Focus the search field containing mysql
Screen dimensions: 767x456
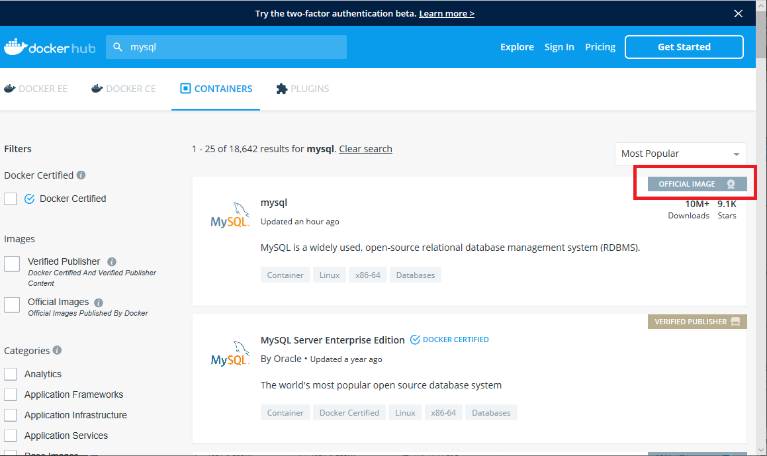[226, 47]
